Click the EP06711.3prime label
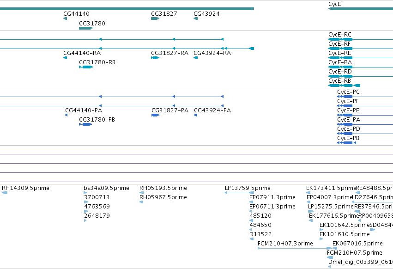Viewport: 393px width, 269px height. tap(272, 207)
